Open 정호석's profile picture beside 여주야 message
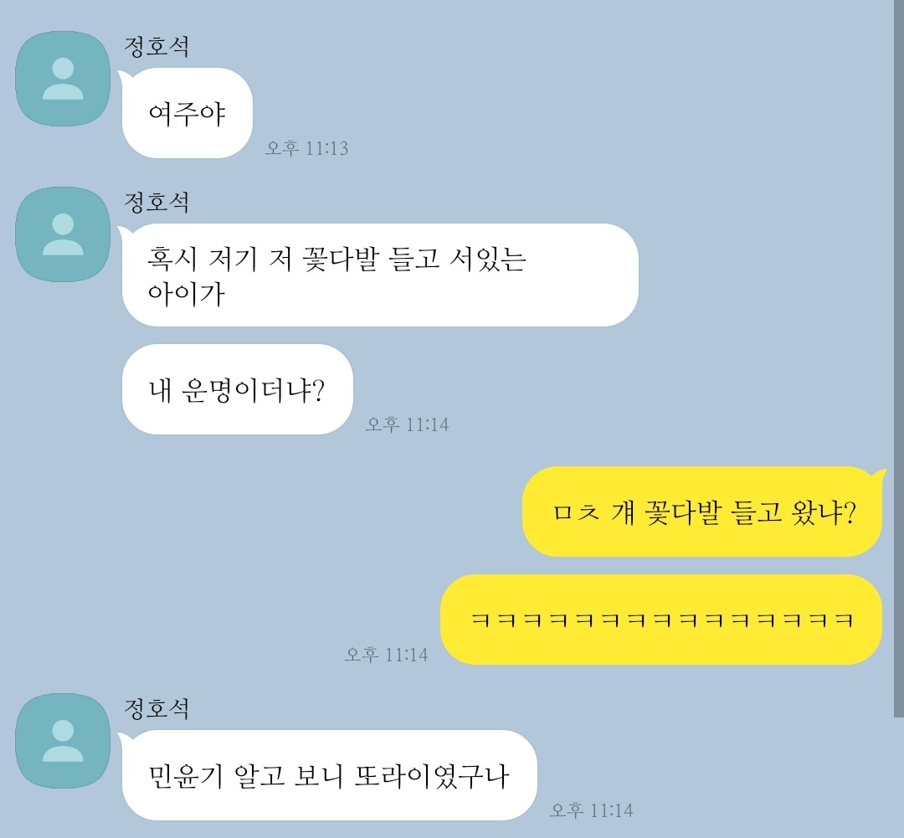 pos(63,79)
